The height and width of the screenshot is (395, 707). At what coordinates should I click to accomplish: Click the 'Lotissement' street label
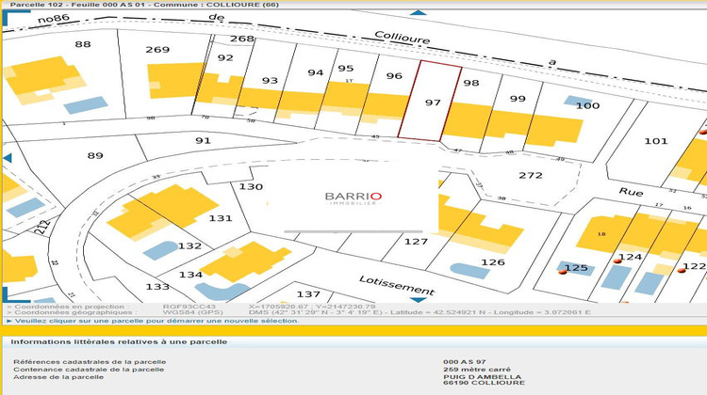[x=397, y=286]
